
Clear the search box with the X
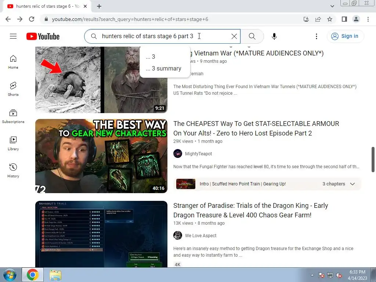(x=234, y=36)
